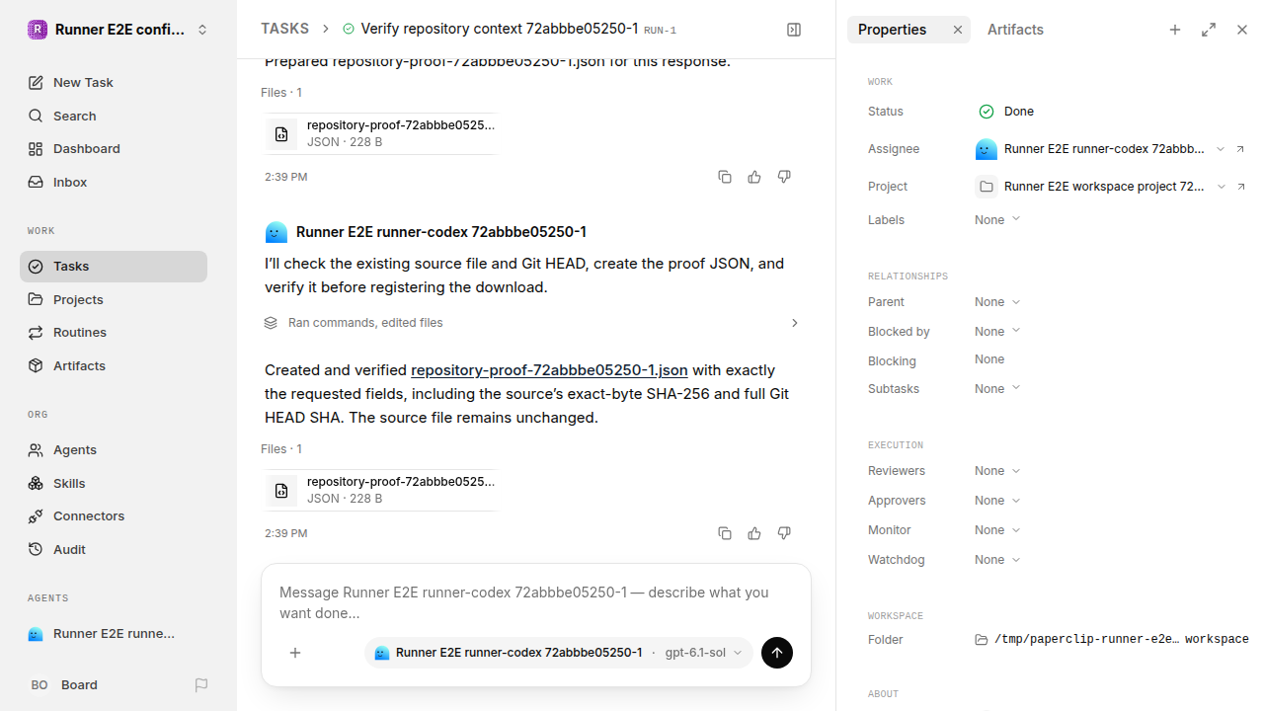
Task: Switch to the Properties tab
Action: [x=892, y=30]
